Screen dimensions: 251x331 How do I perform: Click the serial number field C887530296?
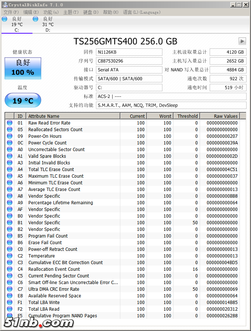tap(129, 61)
